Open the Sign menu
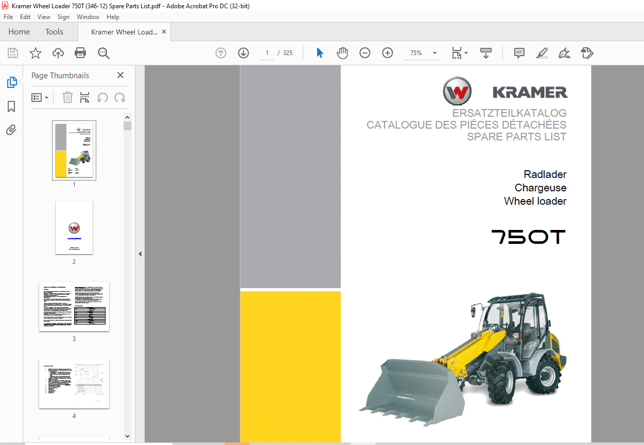The width and height of the screenshot is (644, 445). 64,17
